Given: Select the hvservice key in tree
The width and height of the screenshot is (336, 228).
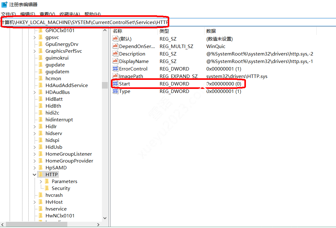Looking at the screenshot, I should (x=56, y=209).
